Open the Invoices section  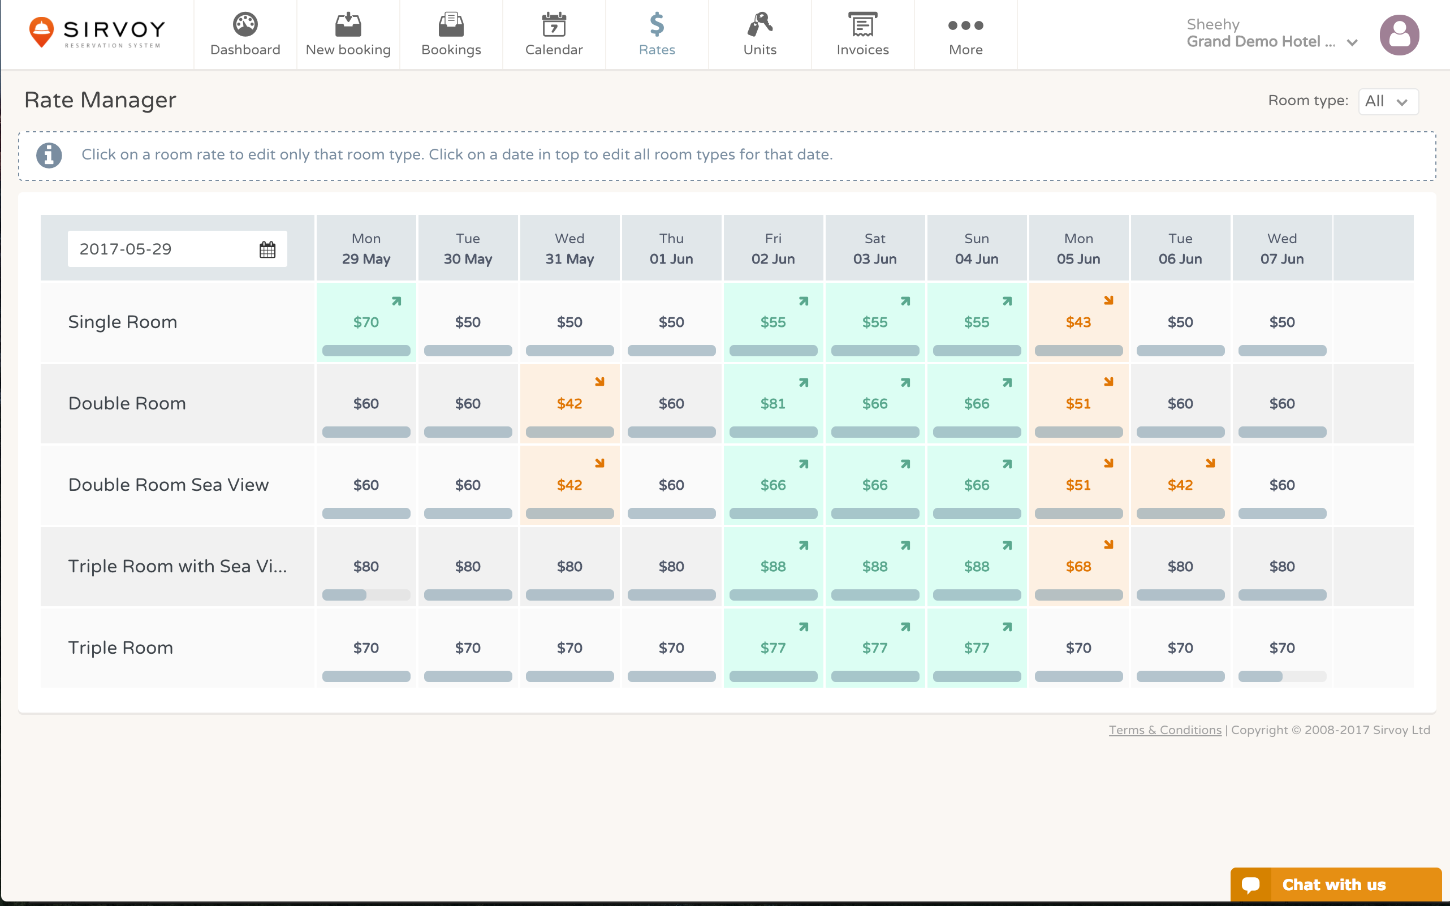(x=862, y=34)
